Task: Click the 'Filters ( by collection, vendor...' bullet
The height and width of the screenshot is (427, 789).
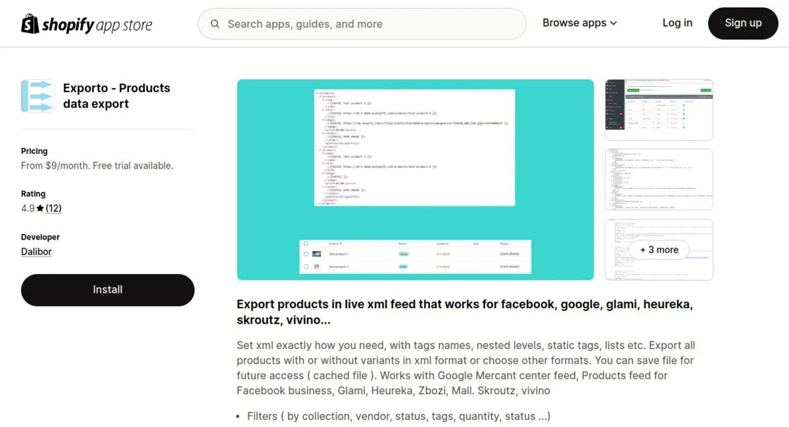Action: coord(398,416)
